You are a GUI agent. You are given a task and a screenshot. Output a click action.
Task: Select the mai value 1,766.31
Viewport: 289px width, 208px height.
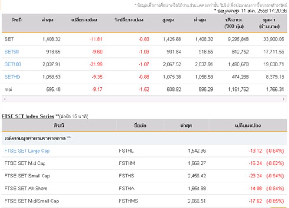coord(275,90)
